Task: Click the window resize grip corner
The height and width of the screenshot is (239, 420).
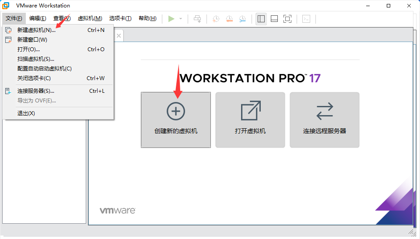Action: (x=412, y=233)
